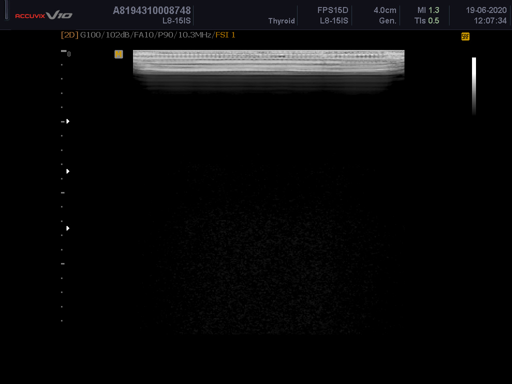Click the M orientation marker icon
512x384 pixels.
[x=118, y=54]
